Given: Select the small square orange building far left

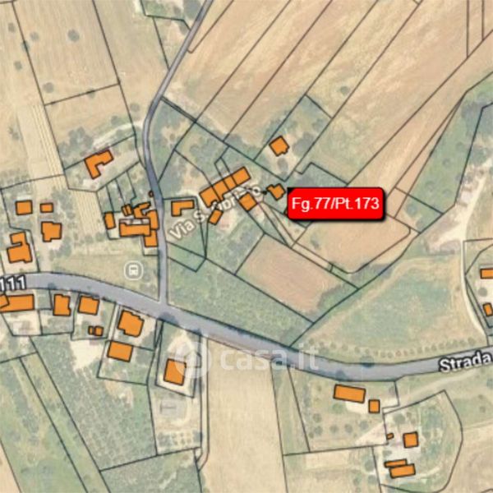Looking at the screenshot, I should (24, 208).
